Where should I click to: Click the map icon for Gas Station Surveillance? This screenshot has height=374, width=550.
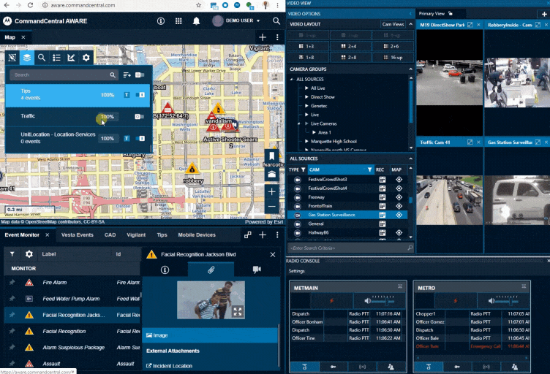pos(399,215)
